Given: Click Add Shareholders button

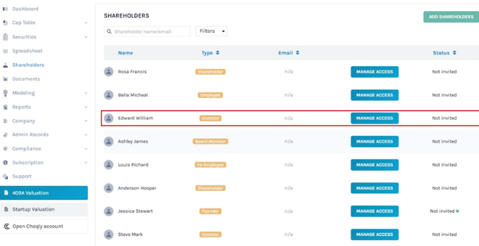Looking at the screenshot, I should pyautogui.click(x=451, y=17).
